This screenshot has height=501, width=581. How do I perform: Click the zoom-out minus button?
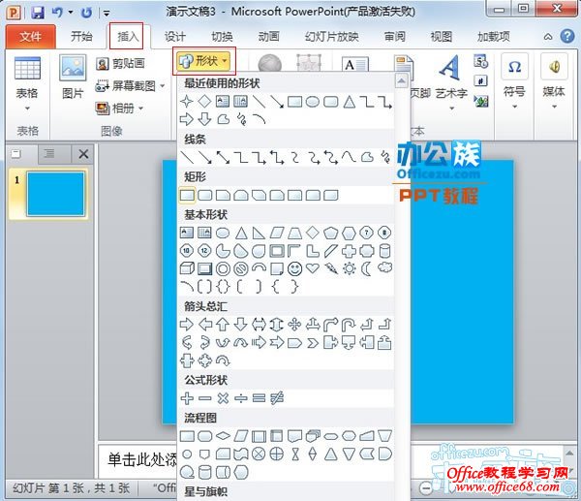[x=426, y=487]
